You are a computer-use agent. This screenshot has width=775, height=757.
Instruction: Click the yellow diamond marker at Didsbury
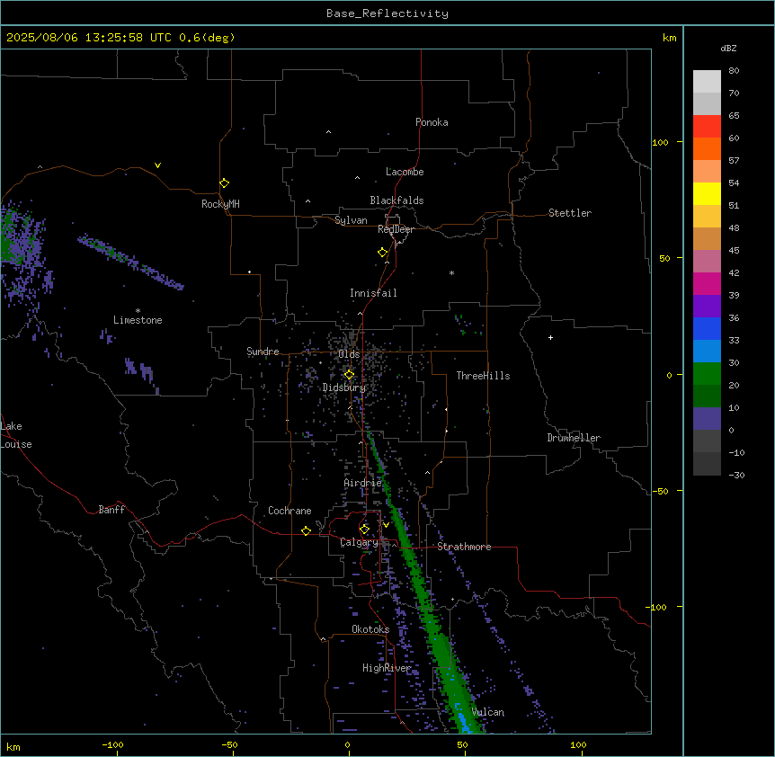pyautogui.click(x=349, y=375)
